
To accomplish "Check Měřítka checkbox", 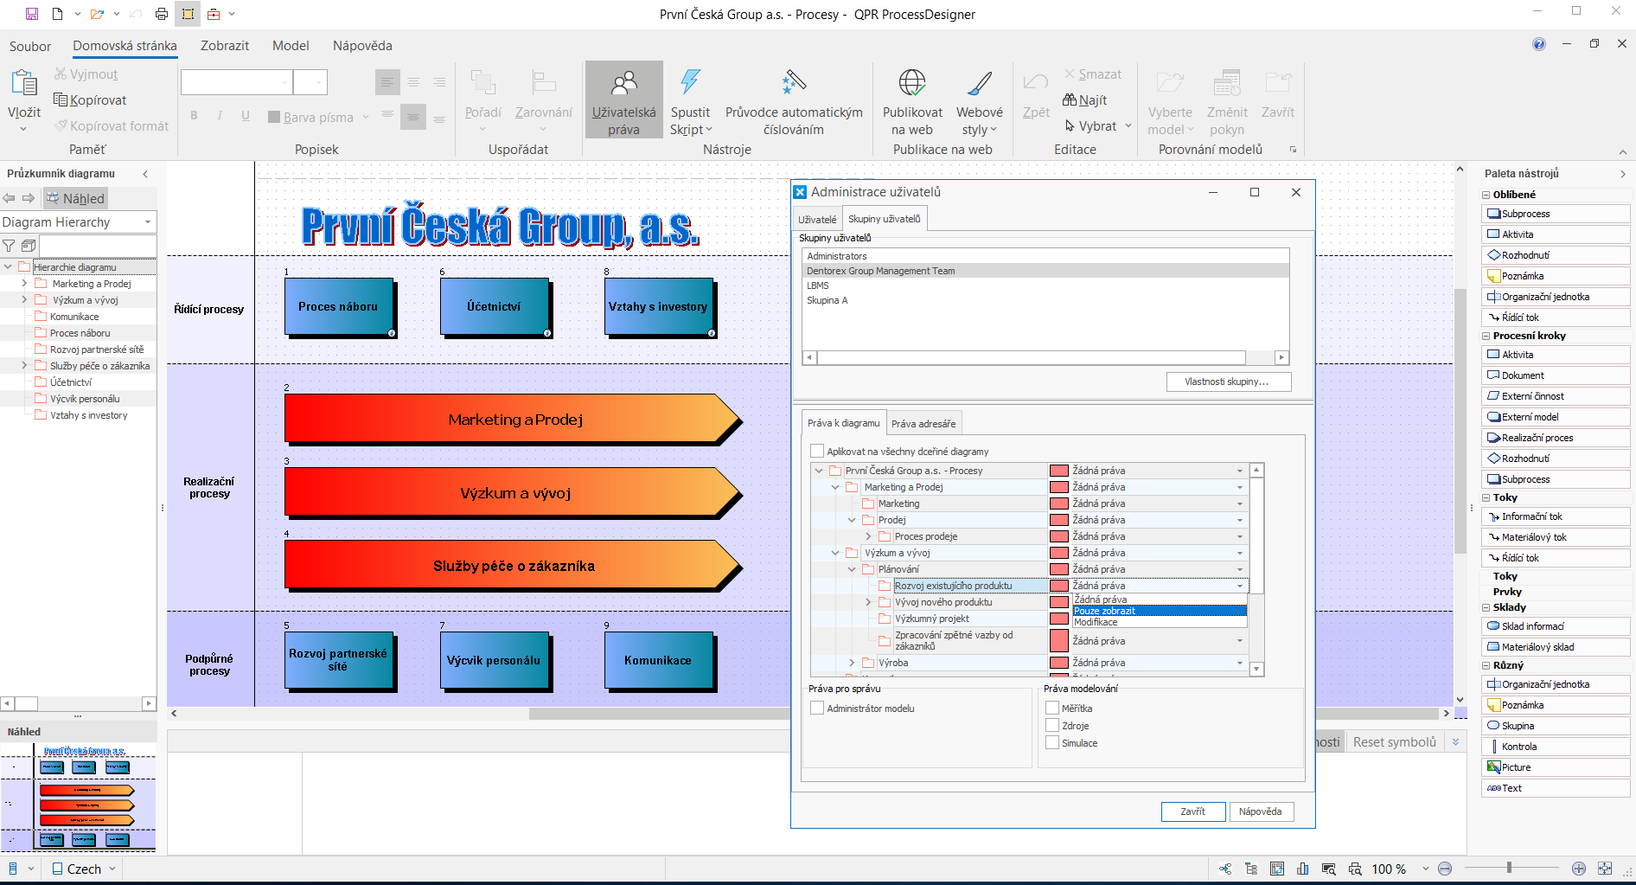I will pyautogui.click(x=1052, y=708).
